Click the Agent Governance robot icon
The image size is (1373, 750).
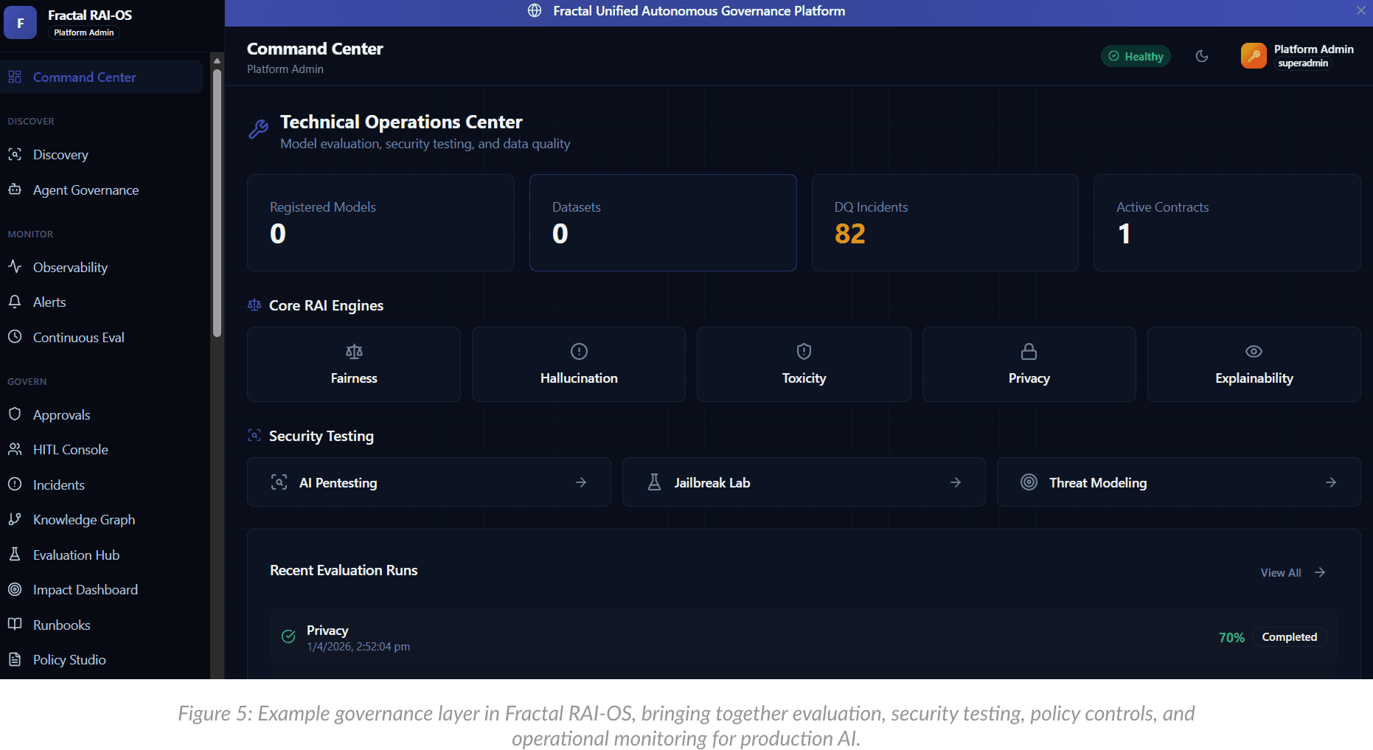click(x=15, y=190)
